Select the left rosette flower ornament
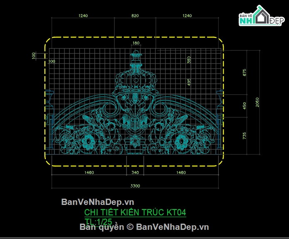The width and height of the screenshot is (289, 239). coord(89,141)
